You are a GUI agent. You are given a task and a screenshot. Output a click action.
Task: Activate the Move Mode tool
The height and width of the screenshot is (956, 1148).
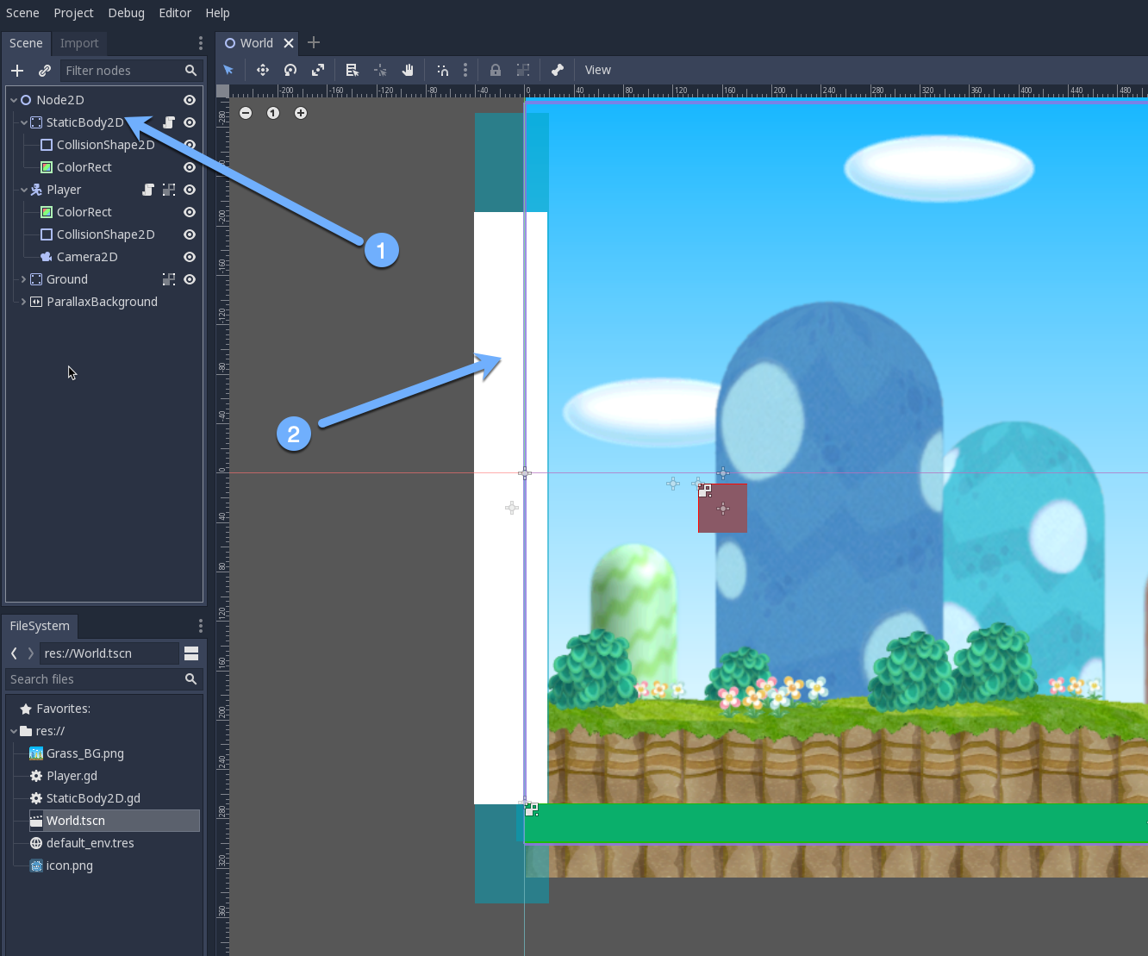263,70
